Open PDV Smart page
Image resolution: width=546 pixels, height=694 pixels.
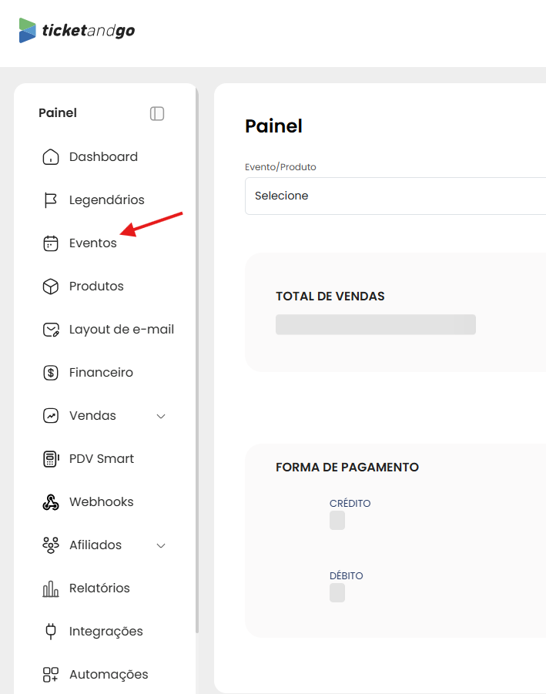pyautogui.click(x=102, y=459)
